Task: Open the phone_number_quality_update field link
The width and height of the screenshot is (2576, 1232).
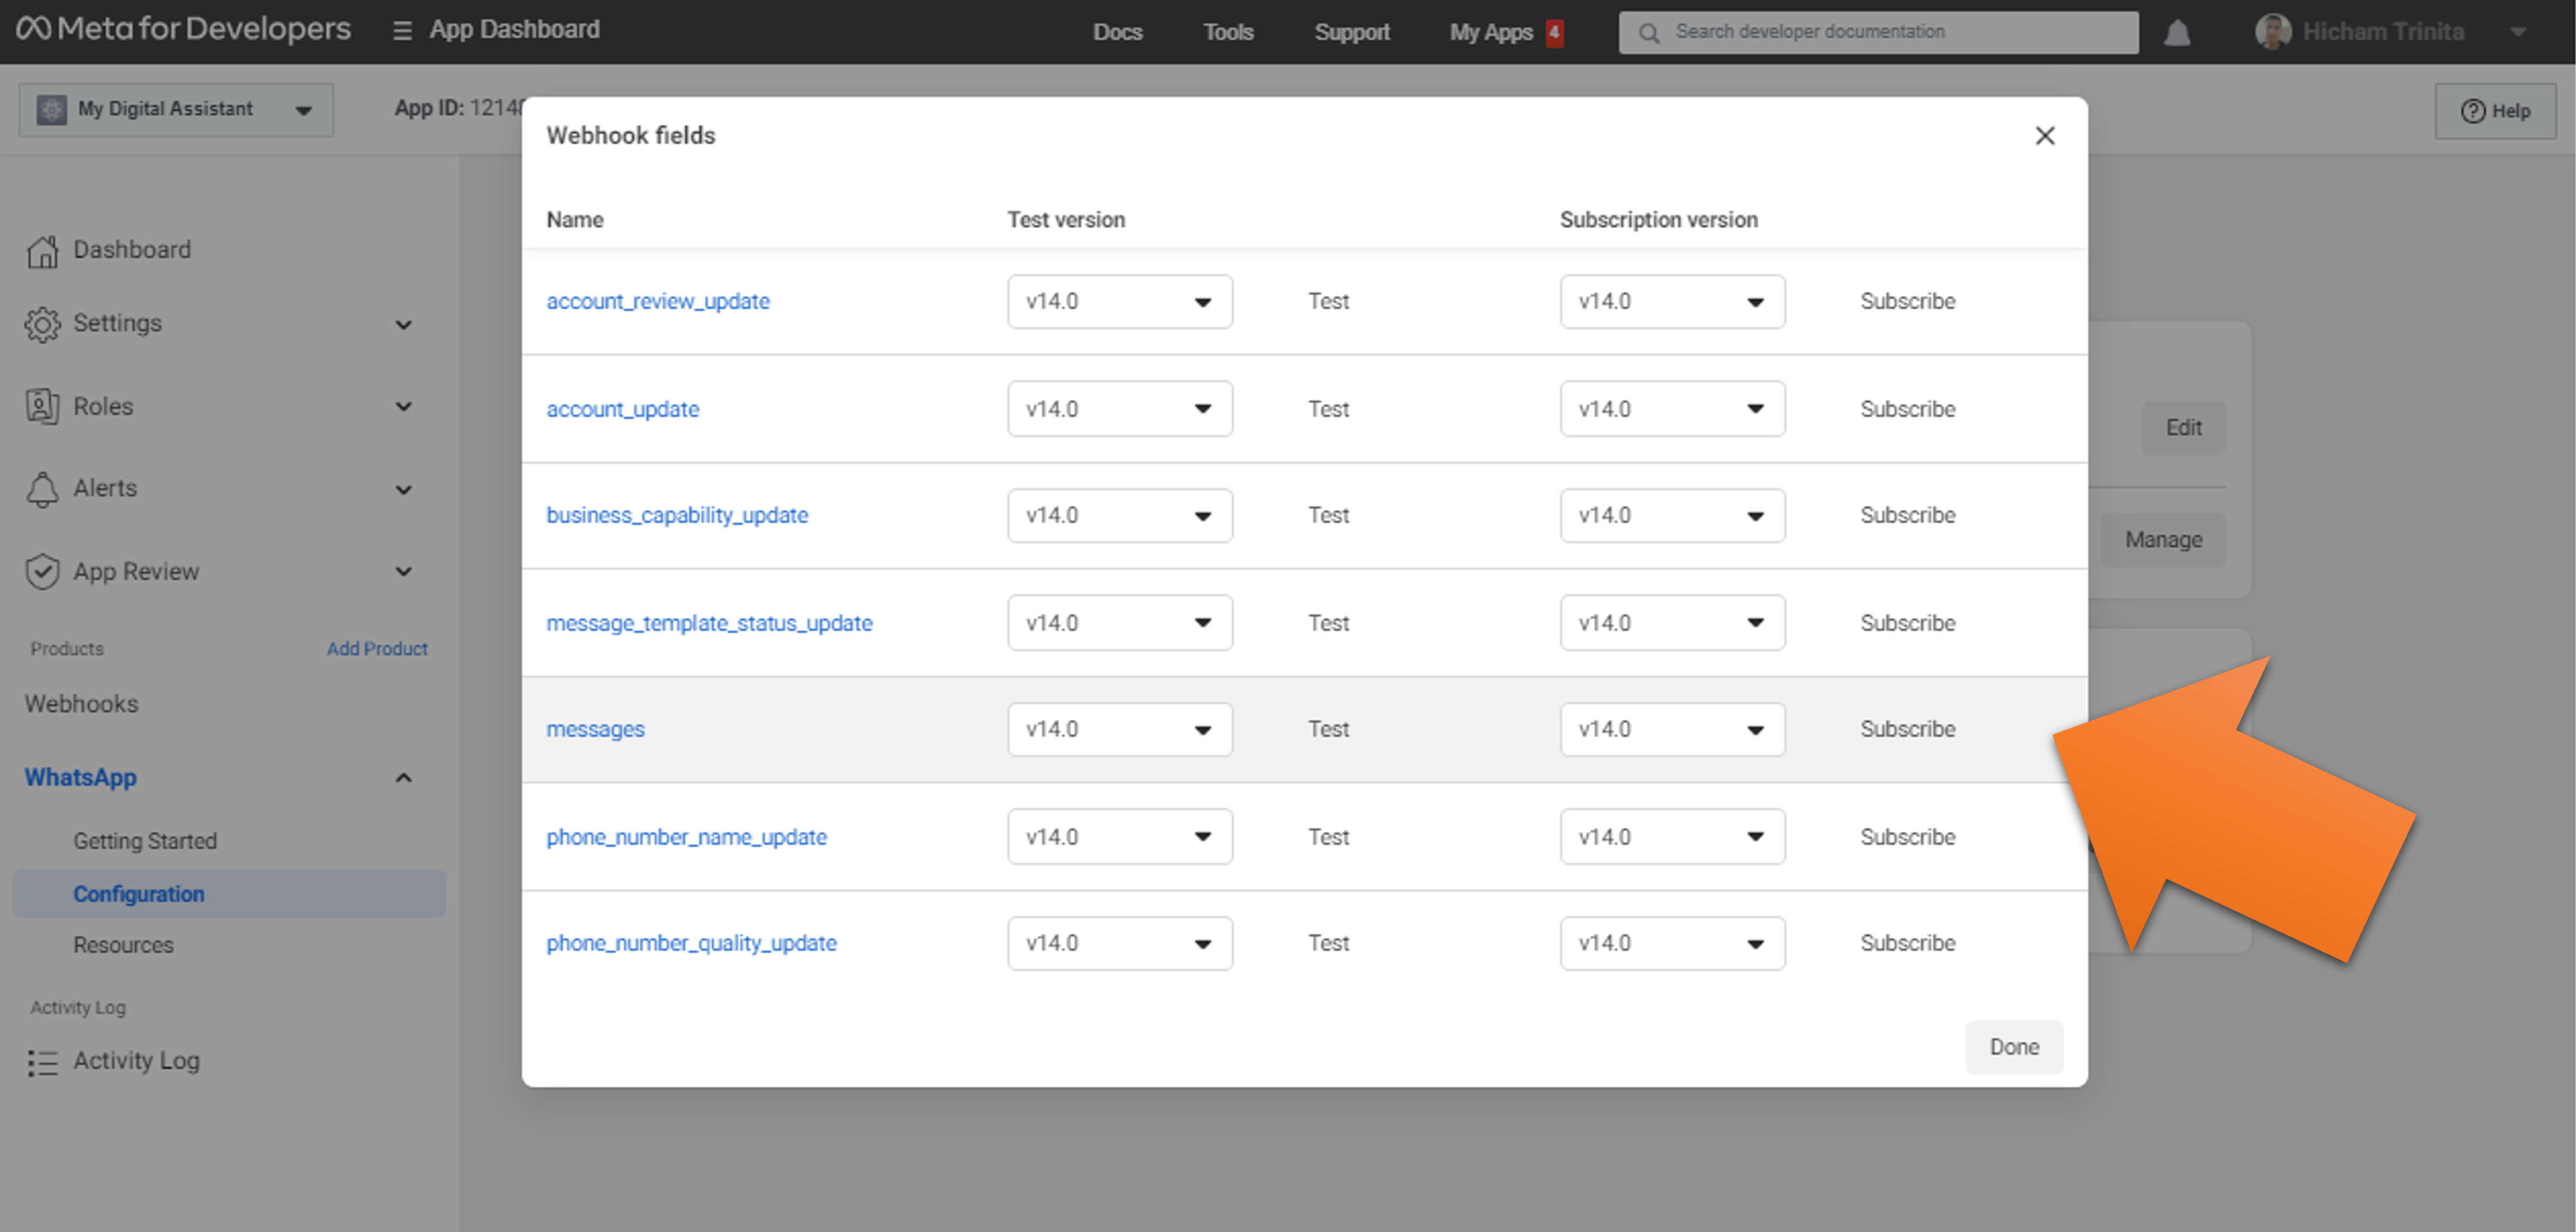Action: coord(691,943)
